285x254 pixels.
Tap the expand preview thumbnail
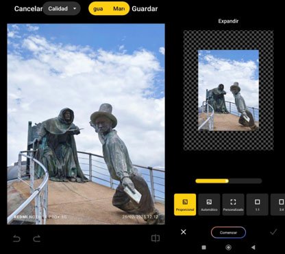[x=229, y=90]
